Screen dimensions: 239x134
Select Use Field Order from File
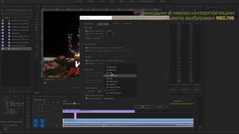coord(86,60)
